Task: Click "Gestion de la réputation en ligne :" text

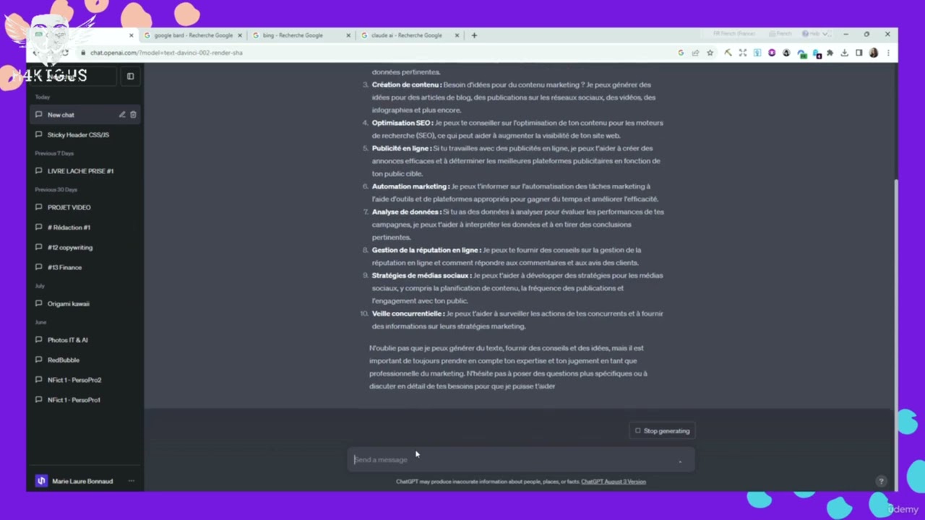Action: click(426, 250)
